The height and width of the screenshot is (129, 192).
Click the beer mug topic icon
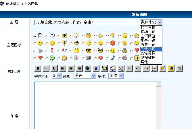point(76,58)
